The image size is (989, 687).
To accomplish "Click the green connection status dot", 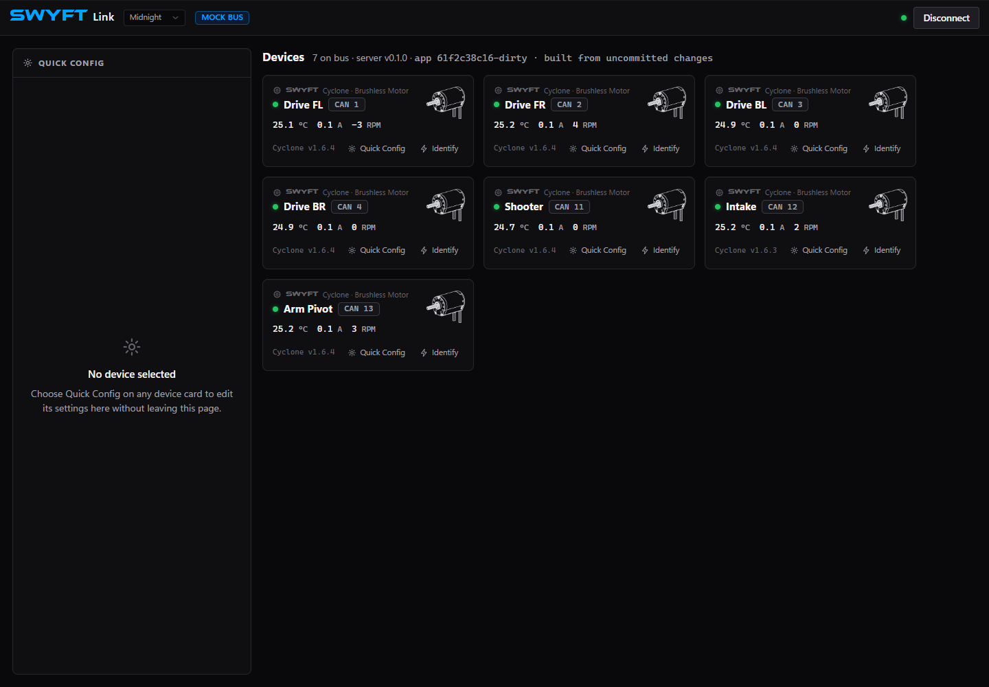I will (x=904, y=18).
